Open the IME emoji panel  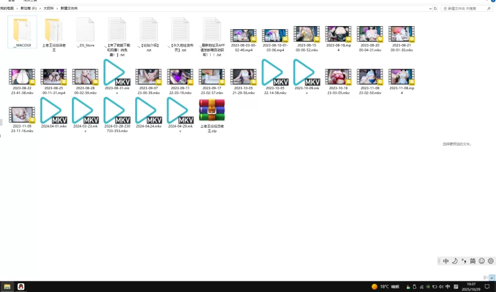482,261
